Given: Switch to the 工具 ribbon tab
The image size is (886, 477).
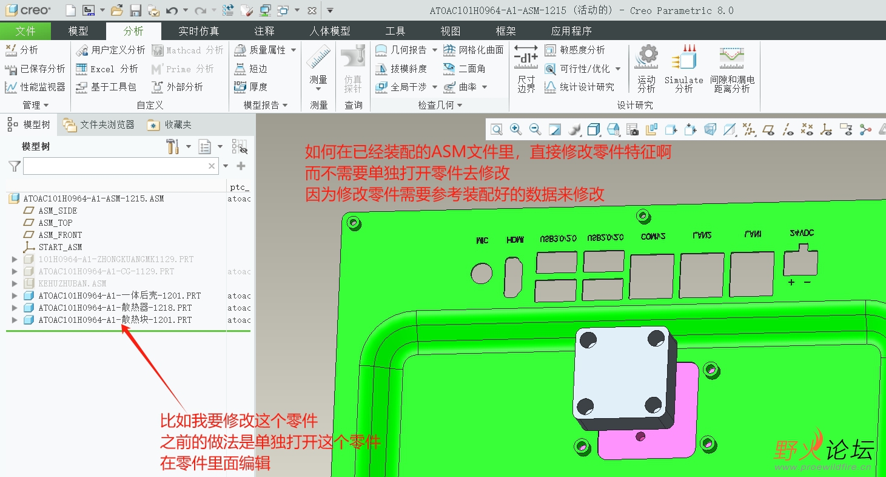Looking at the screenshot, I should (x=395, y=31).
